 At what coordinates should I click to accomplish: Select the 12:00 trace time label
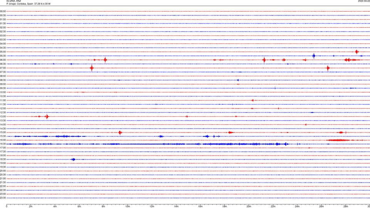[x=3, y=109]
